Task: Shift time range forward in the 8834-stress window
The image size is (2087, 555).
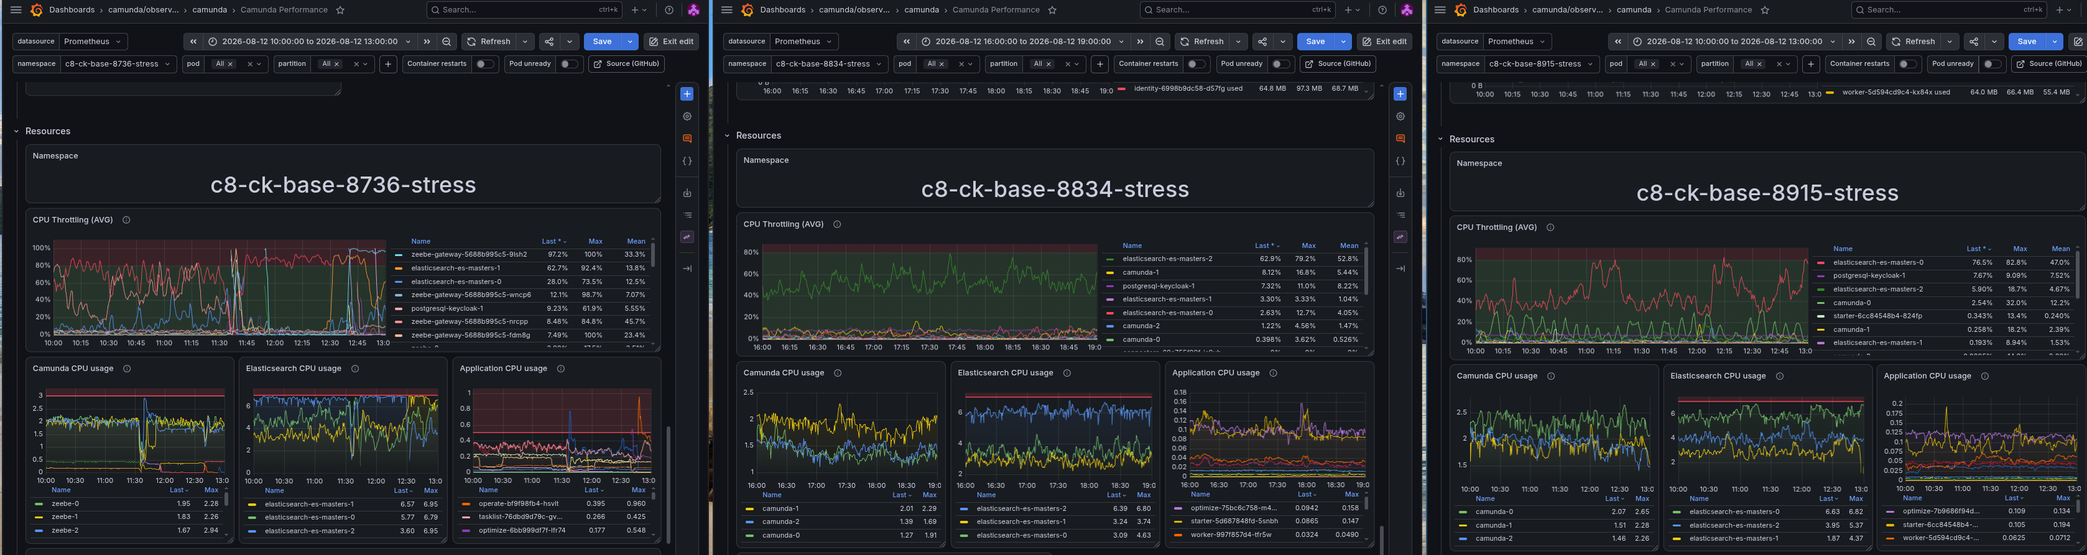Action: [x=1140, y=41]
